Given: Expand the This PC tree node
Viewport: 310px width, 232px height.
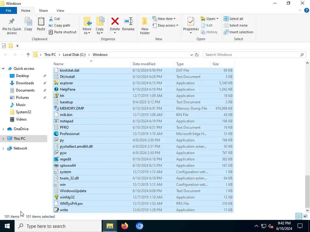Looking at the screenshot, I should (x=3, y=138).
